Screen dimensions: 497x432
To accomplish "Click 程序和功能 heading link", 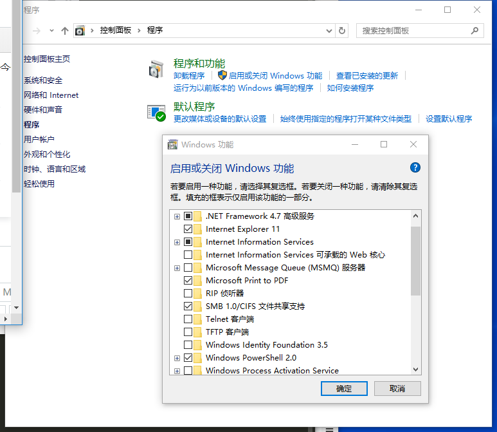I will (199, 63).
